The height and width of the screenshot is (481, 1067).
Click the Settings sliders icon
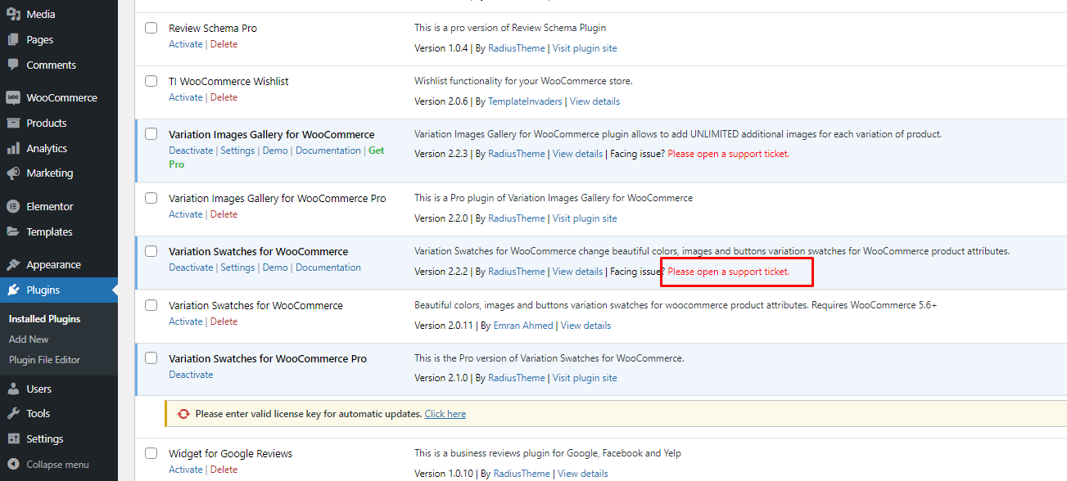[13, 438]
